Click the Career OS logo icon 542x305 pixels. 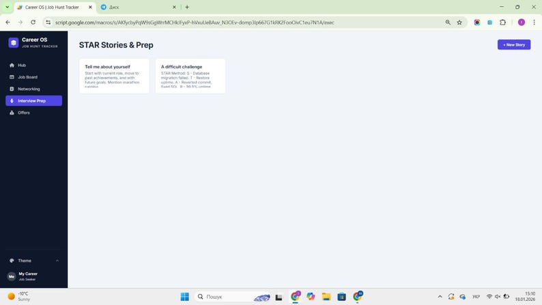(14, 42)
